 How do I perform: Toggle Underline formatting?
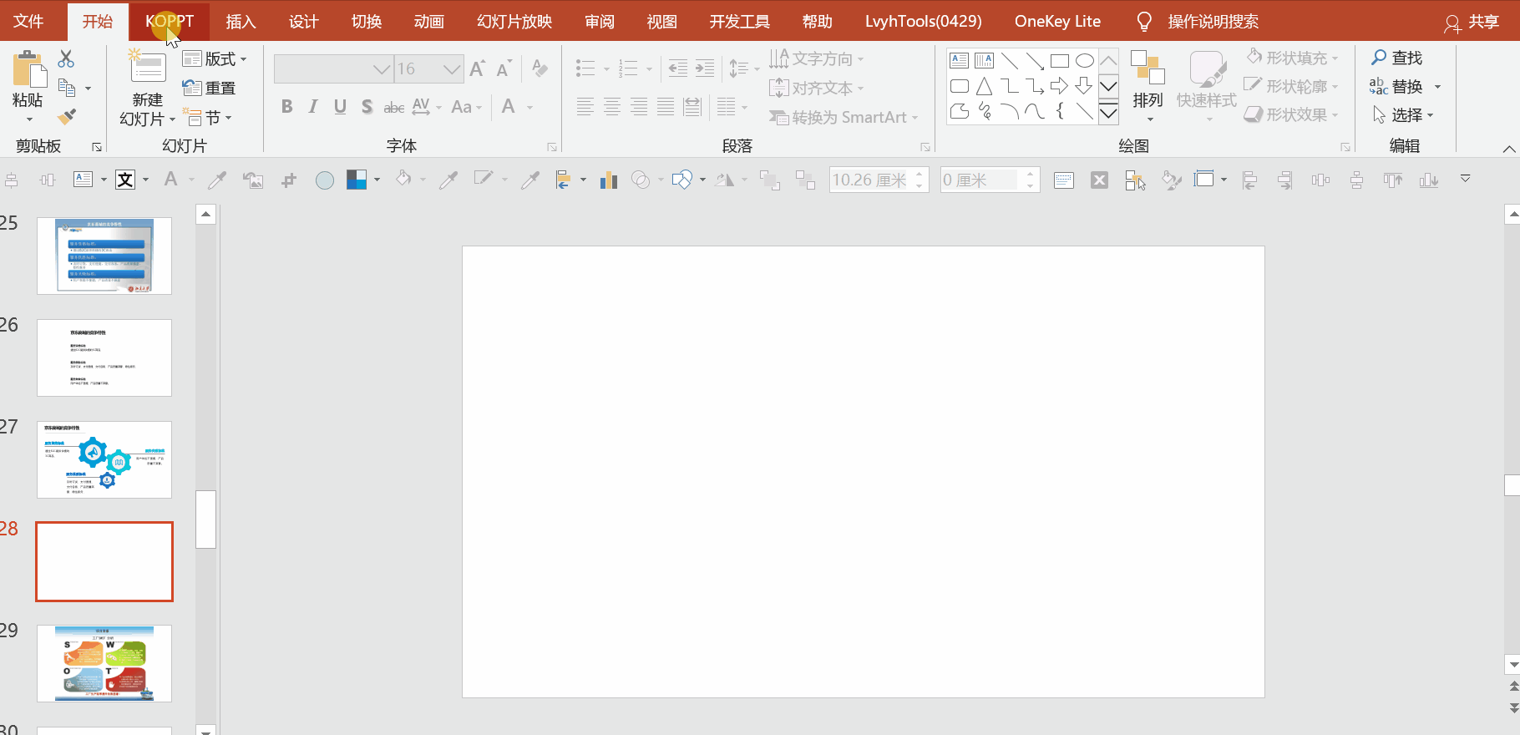(x=340, y=107)
